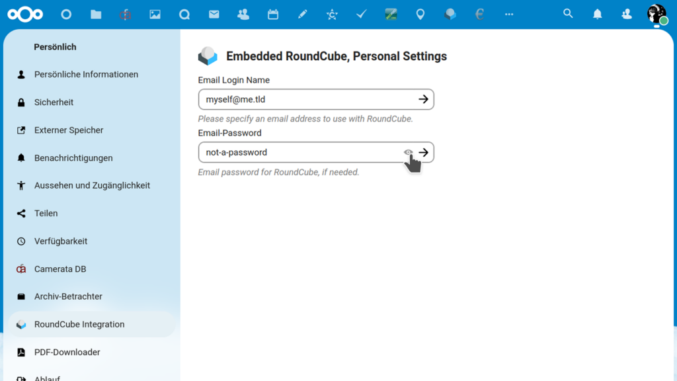Open the Calendar app icon
677x381 pixels.
click(x=273, y=13)
